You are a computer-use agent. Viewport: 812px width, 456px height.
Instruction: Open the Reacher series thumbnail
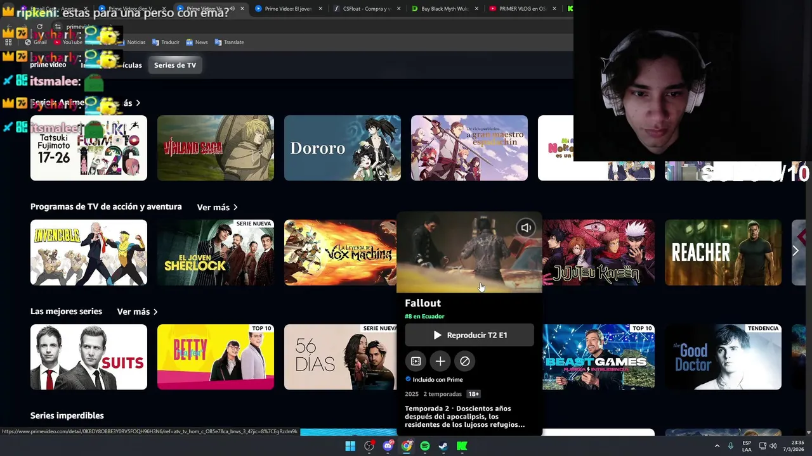coord(723,253)
